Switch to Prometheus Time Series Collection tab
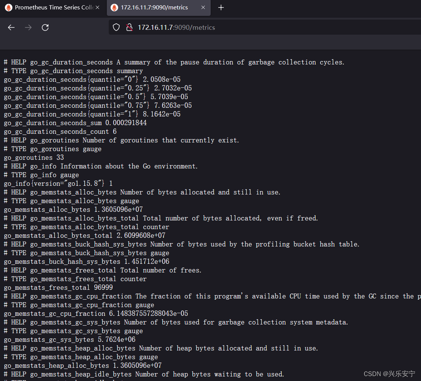 tap(52, 8)
